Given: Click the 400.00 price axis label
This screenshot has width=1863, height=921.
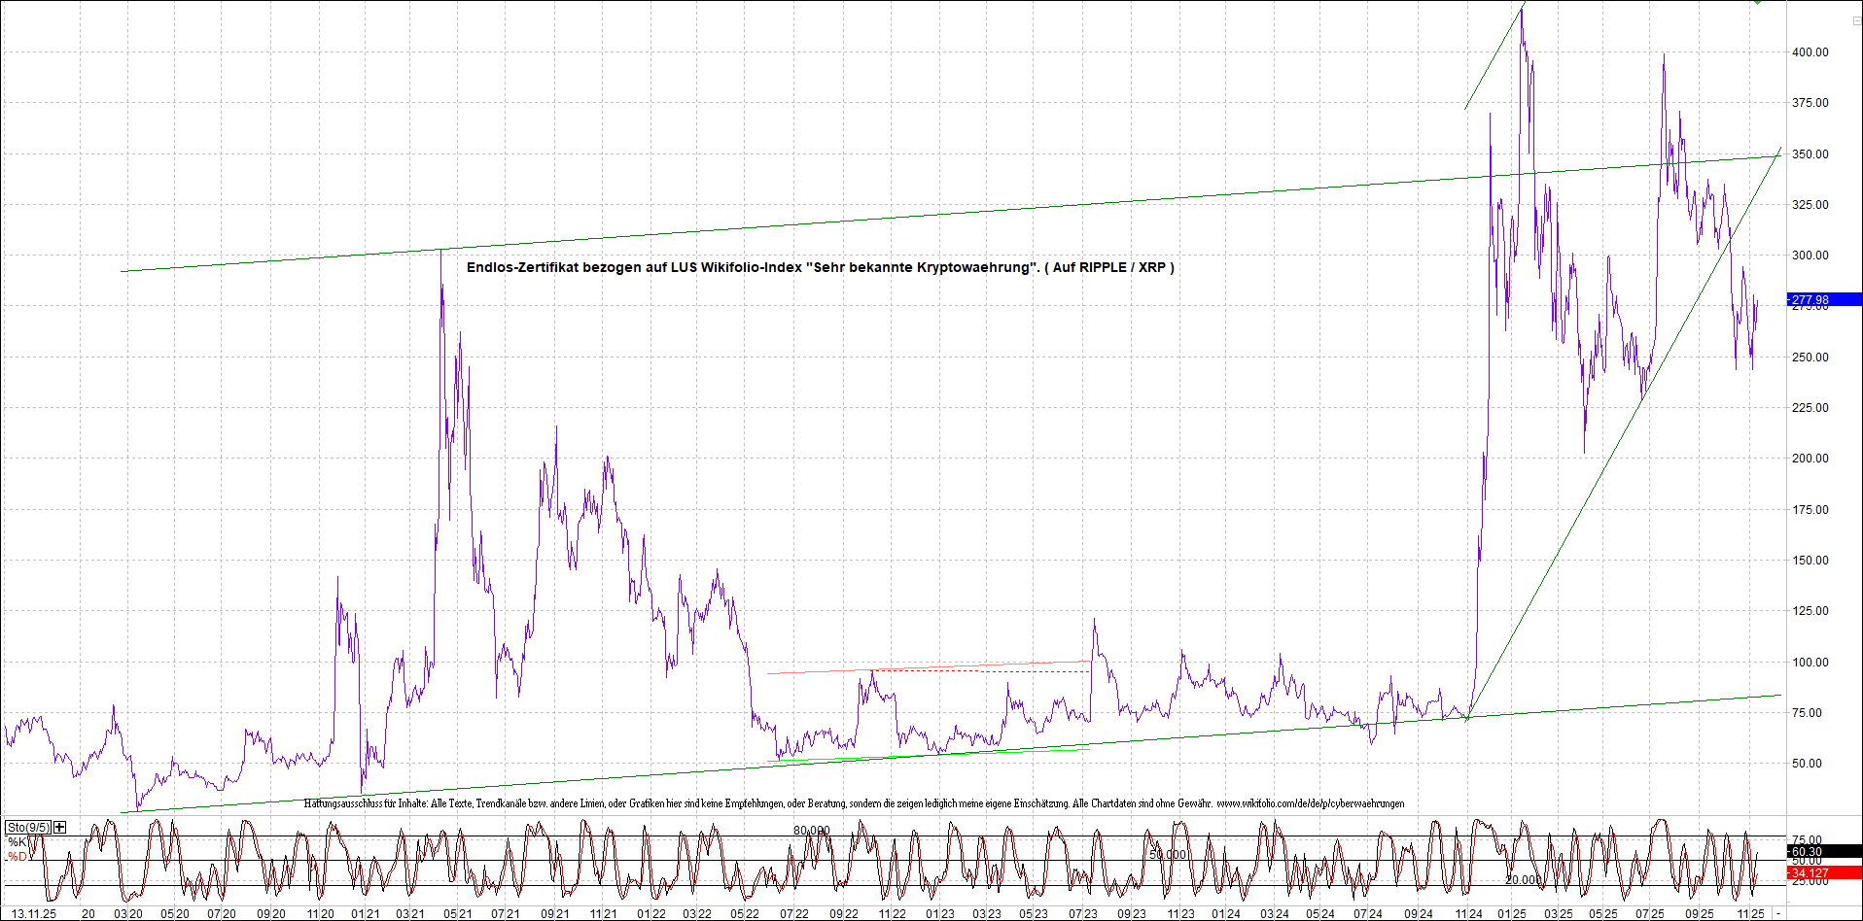Looking at the screenshot, I should coord(1810,51).
